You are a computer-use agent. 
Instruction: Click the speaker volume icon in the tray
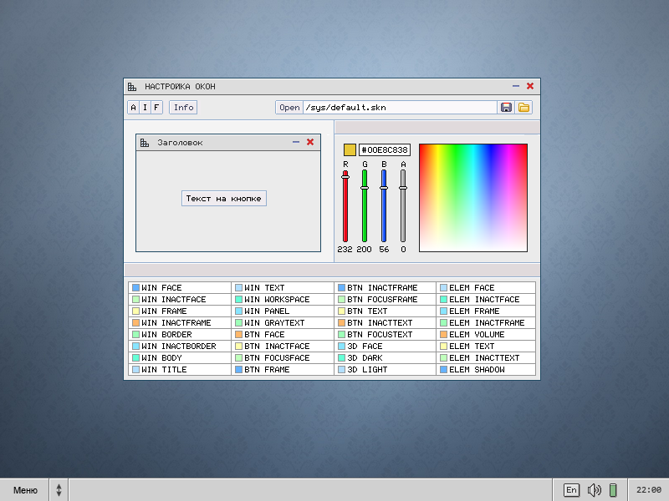[x=594, y=490]
